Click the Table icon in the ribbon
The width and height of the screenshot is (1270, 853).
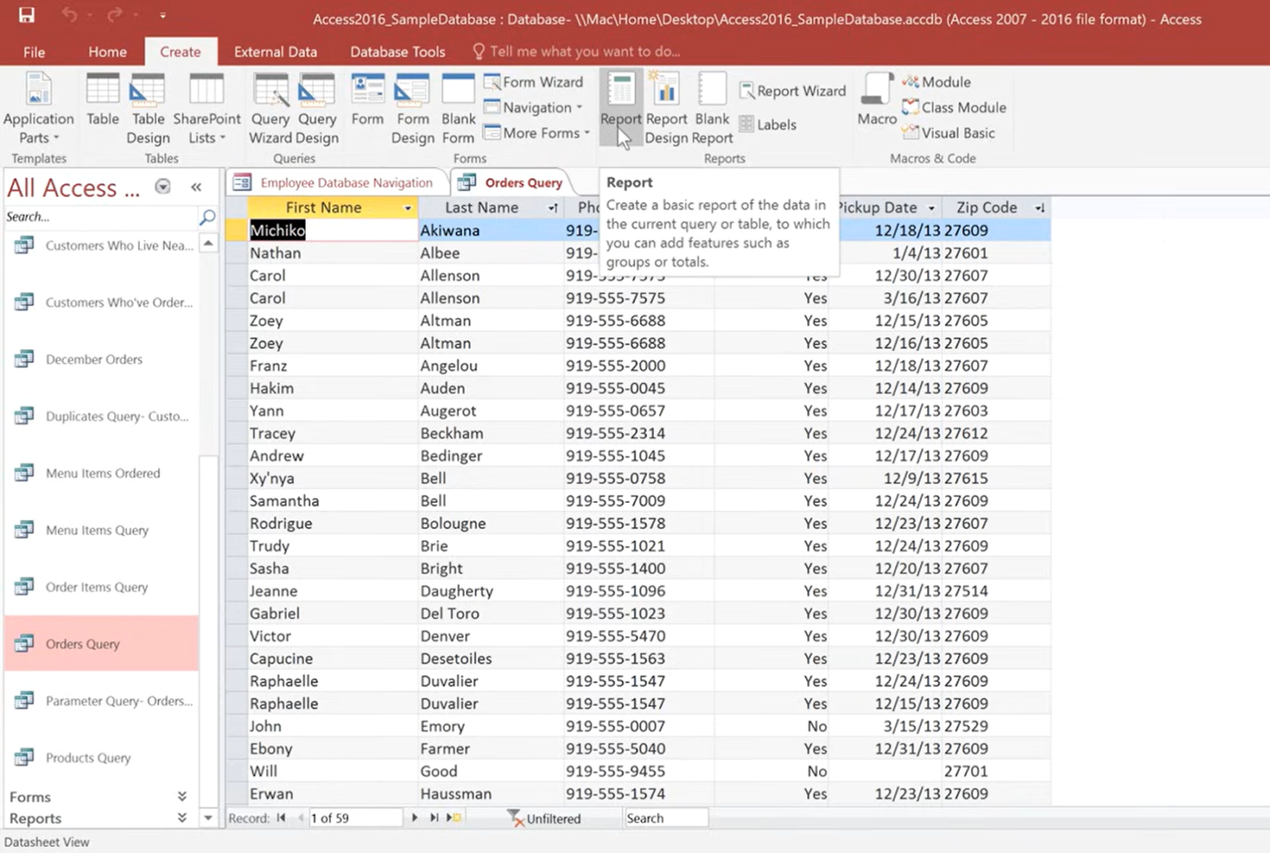click(x=103, y=102)
